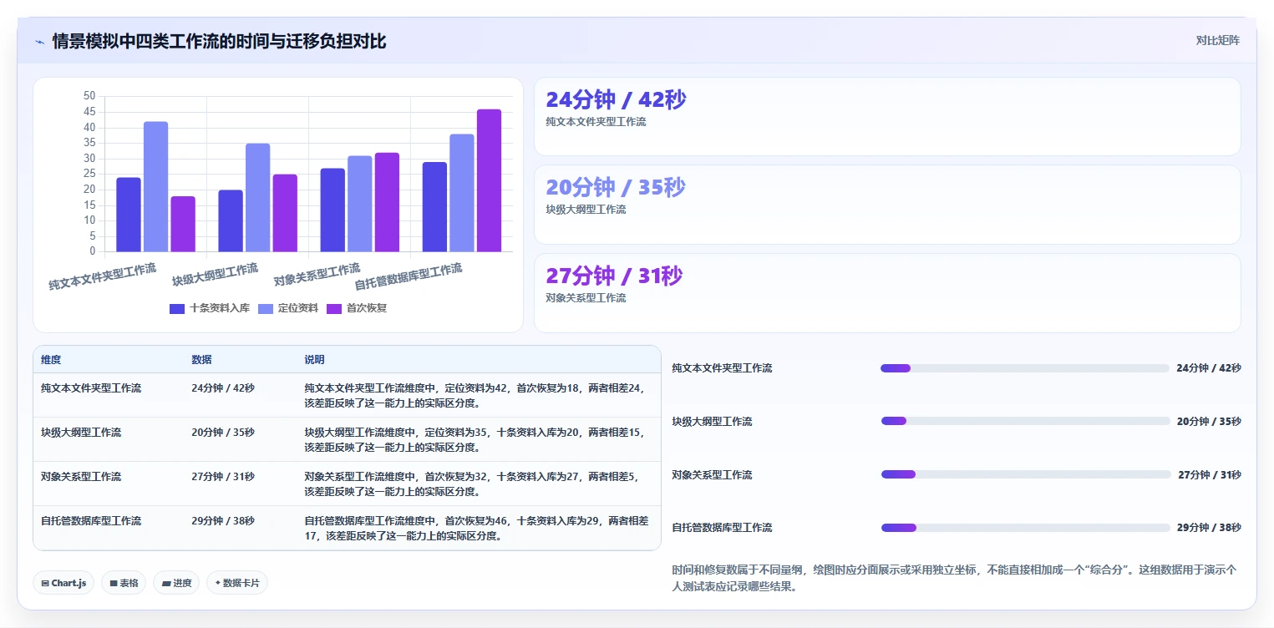Click the 首次恢复 bar for 对象关系型工作流
The width and height of the screenshot is (1274, 628).
387,202
